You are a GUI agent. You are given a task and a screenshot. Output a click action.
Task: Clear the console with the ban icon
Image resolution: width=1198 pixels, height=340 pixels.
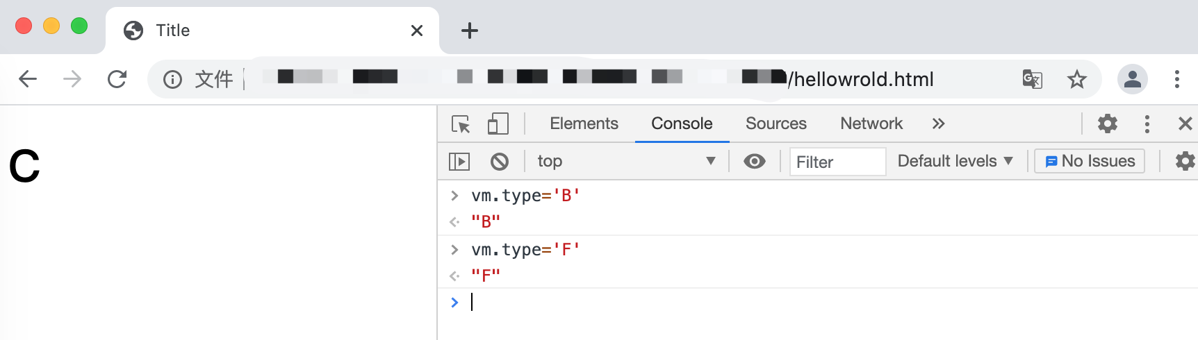[499, 162]
